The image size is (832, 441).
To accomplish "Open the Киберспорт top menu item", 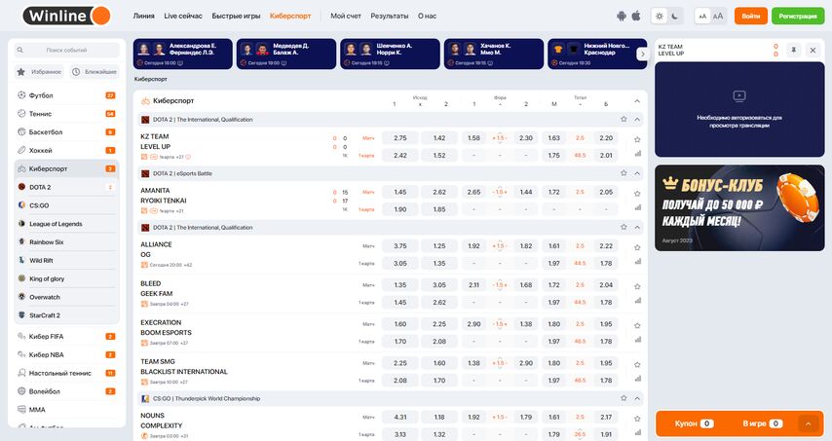I will [290, 16].
